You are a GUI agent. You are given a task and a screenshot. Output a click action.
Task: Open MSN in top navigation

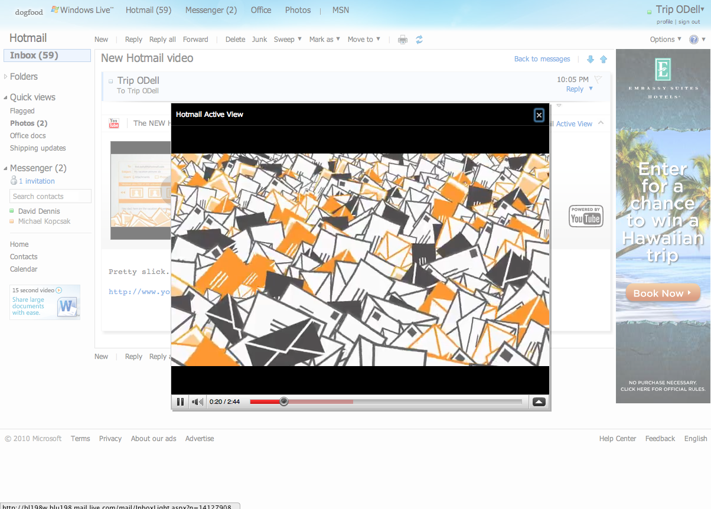coord(341,10)
